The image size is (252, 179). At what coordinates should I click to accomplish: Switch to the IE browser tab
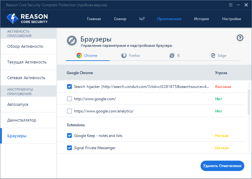175,56
